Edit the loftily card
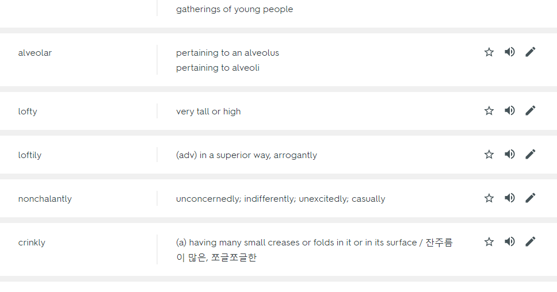The height and width of the screenshot is (292, 557). pos(531,155)
